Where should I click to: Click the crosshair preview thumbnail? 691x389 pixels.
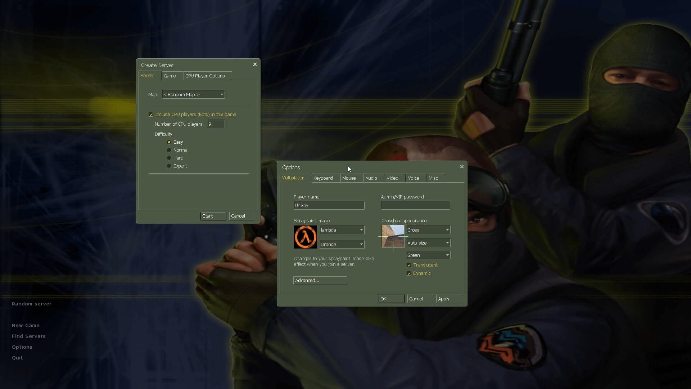(393, 237)
